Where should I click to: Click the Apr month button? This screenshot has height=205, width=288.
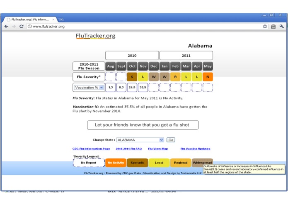197,66
